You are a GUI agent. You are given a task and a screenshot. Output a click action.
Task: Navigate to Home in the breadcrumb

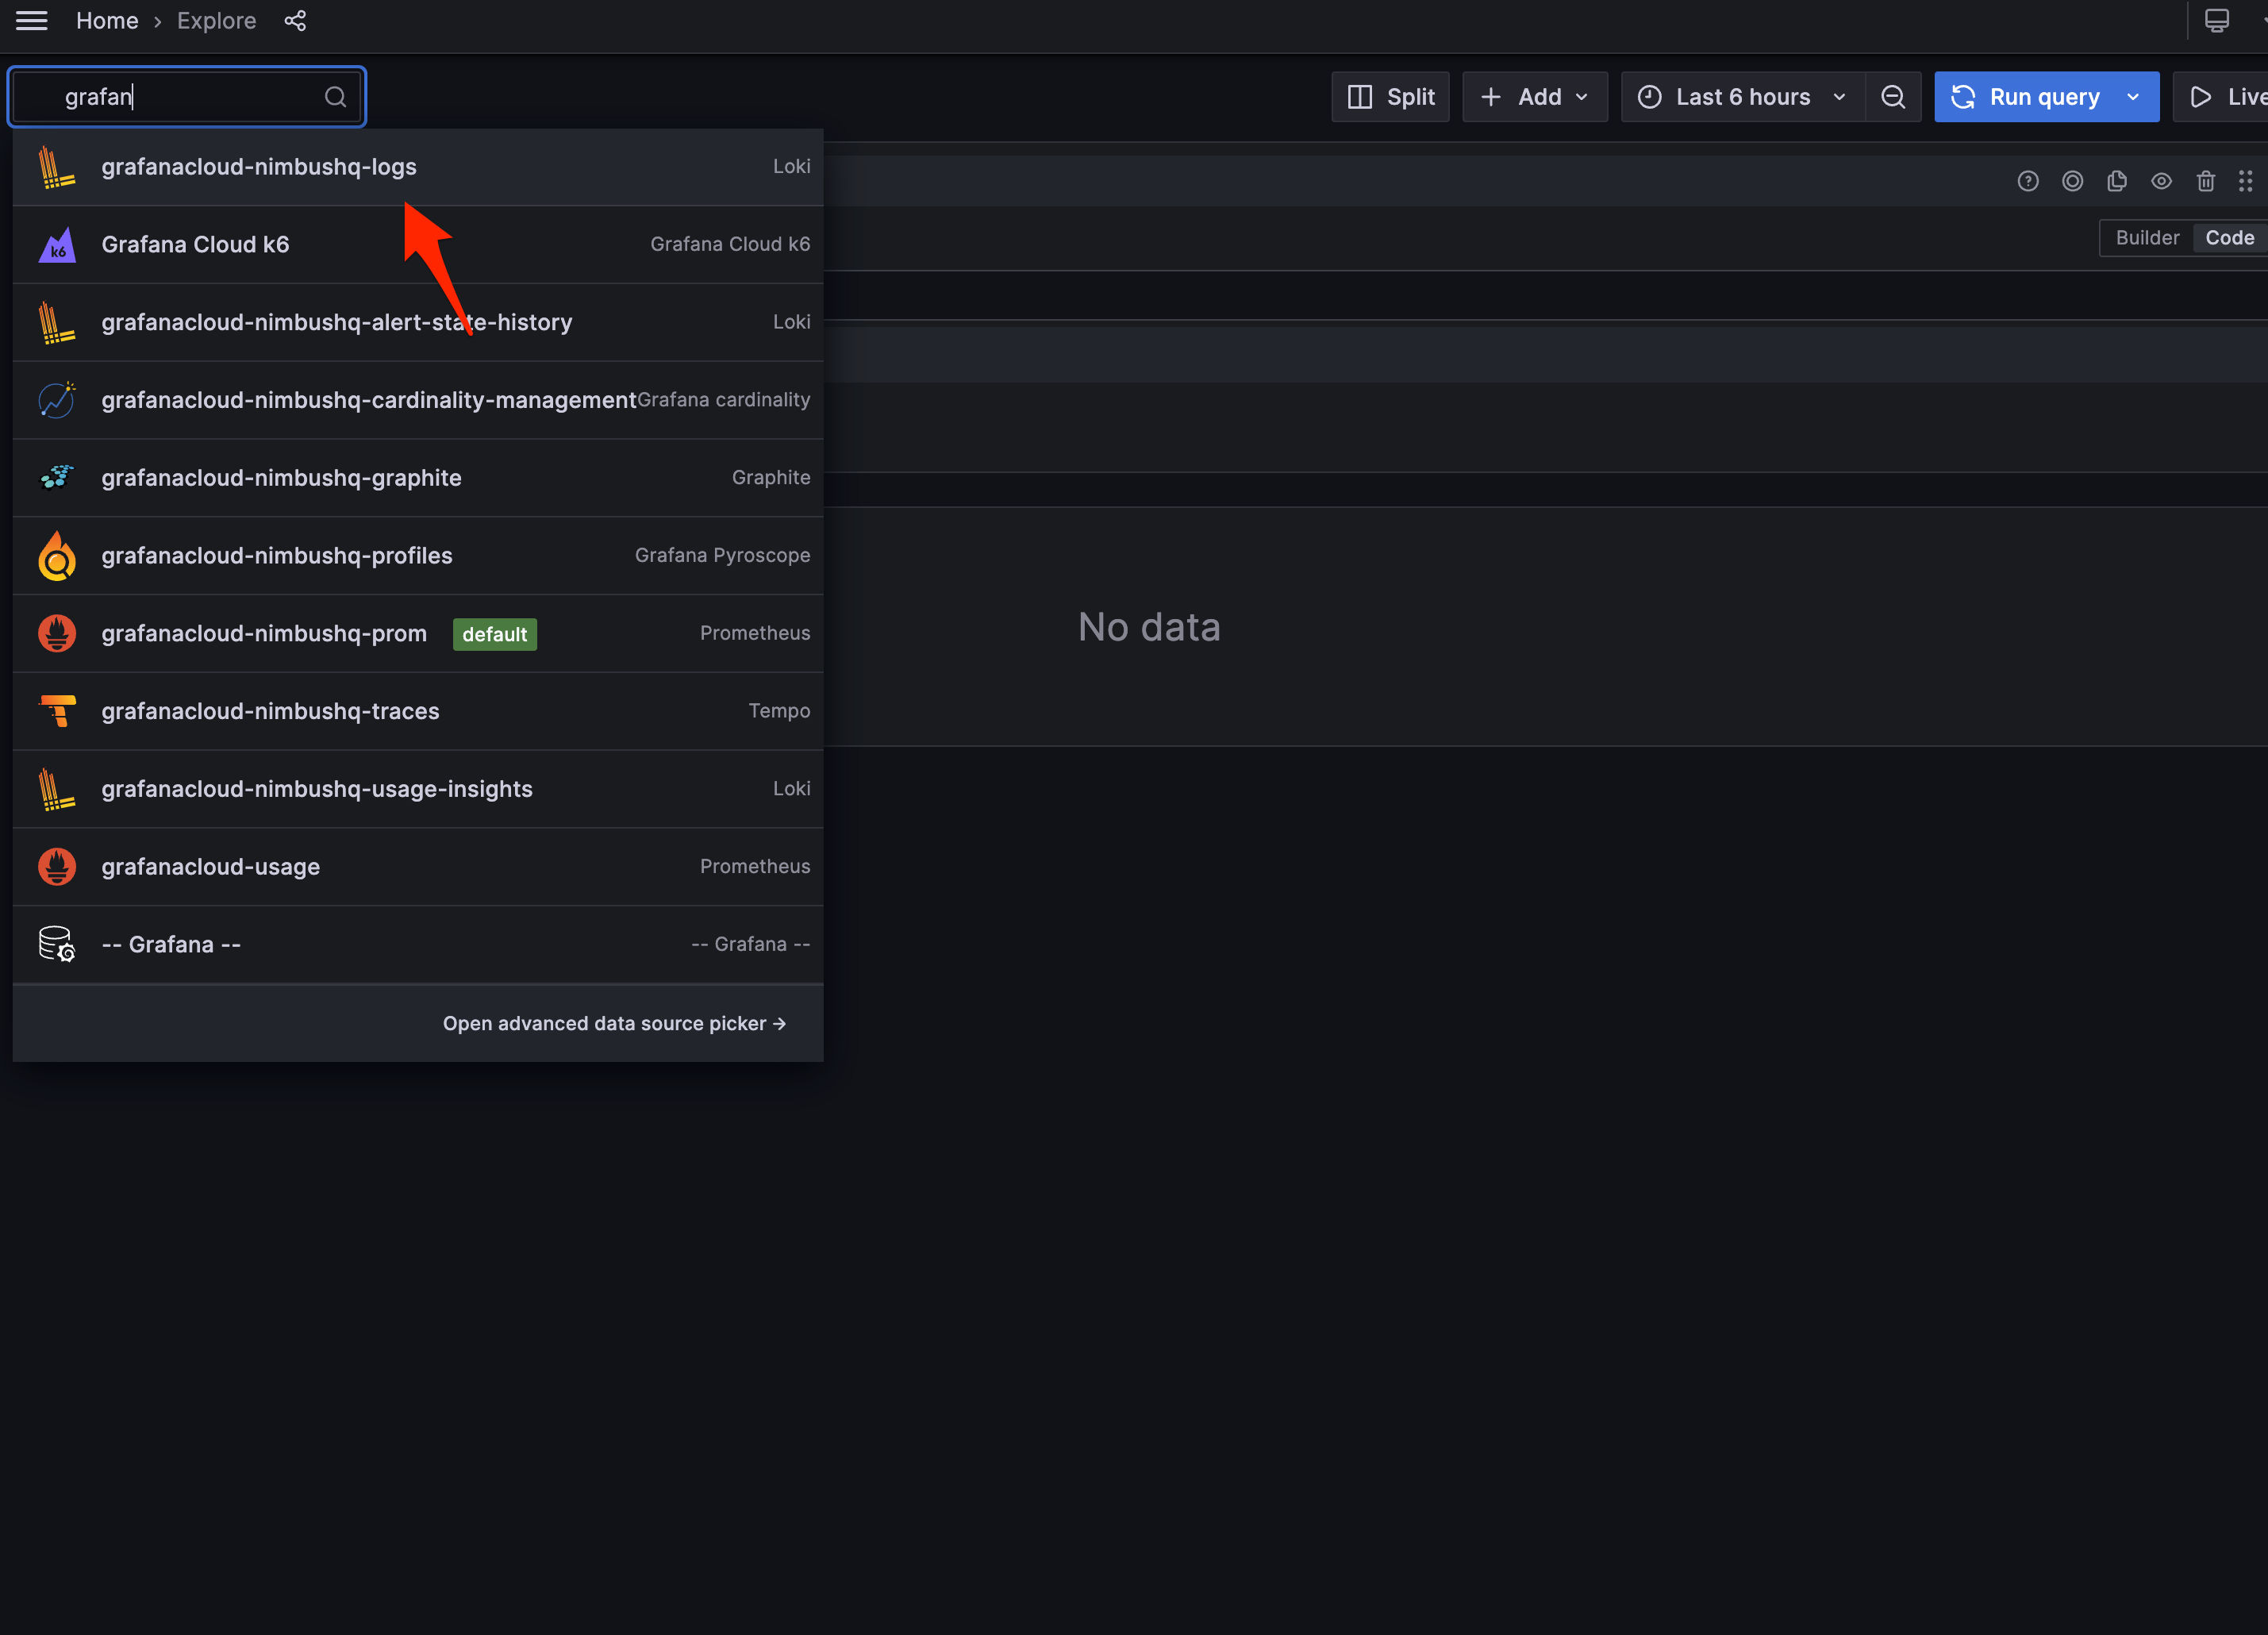tap(107, 20)
